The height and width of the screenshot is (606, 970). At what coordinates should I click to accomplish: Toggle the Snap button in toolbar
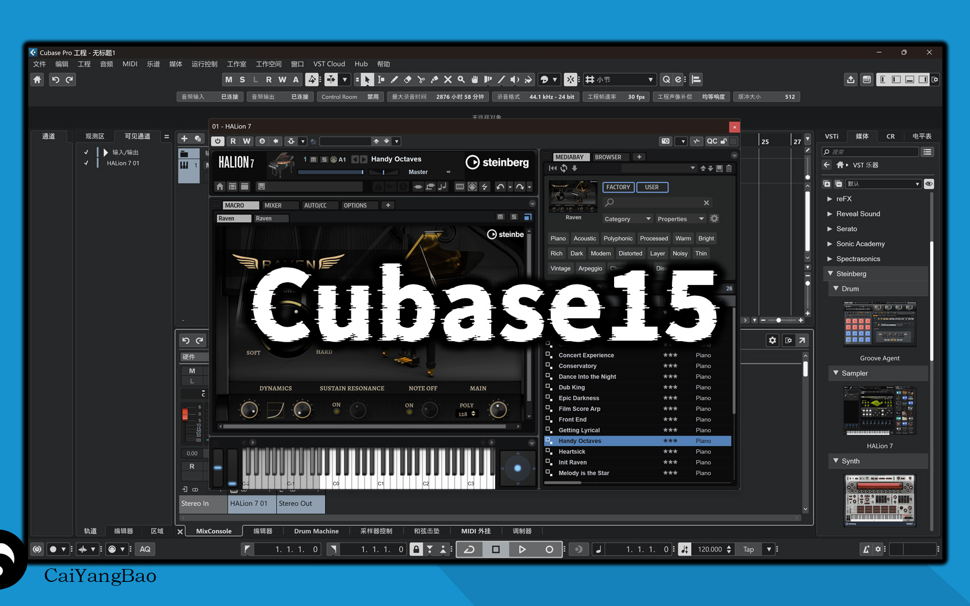tap(570, 80)
